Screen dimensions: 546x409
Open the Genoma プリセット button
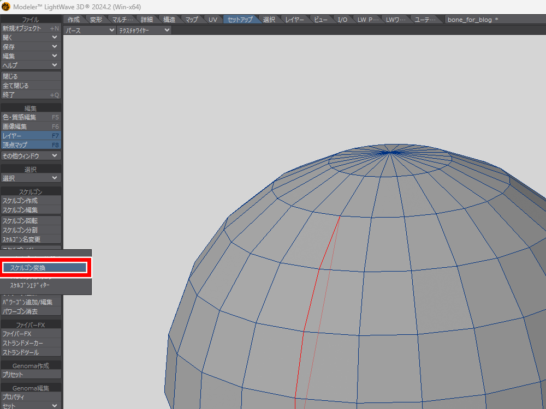(x=31, y=375)
